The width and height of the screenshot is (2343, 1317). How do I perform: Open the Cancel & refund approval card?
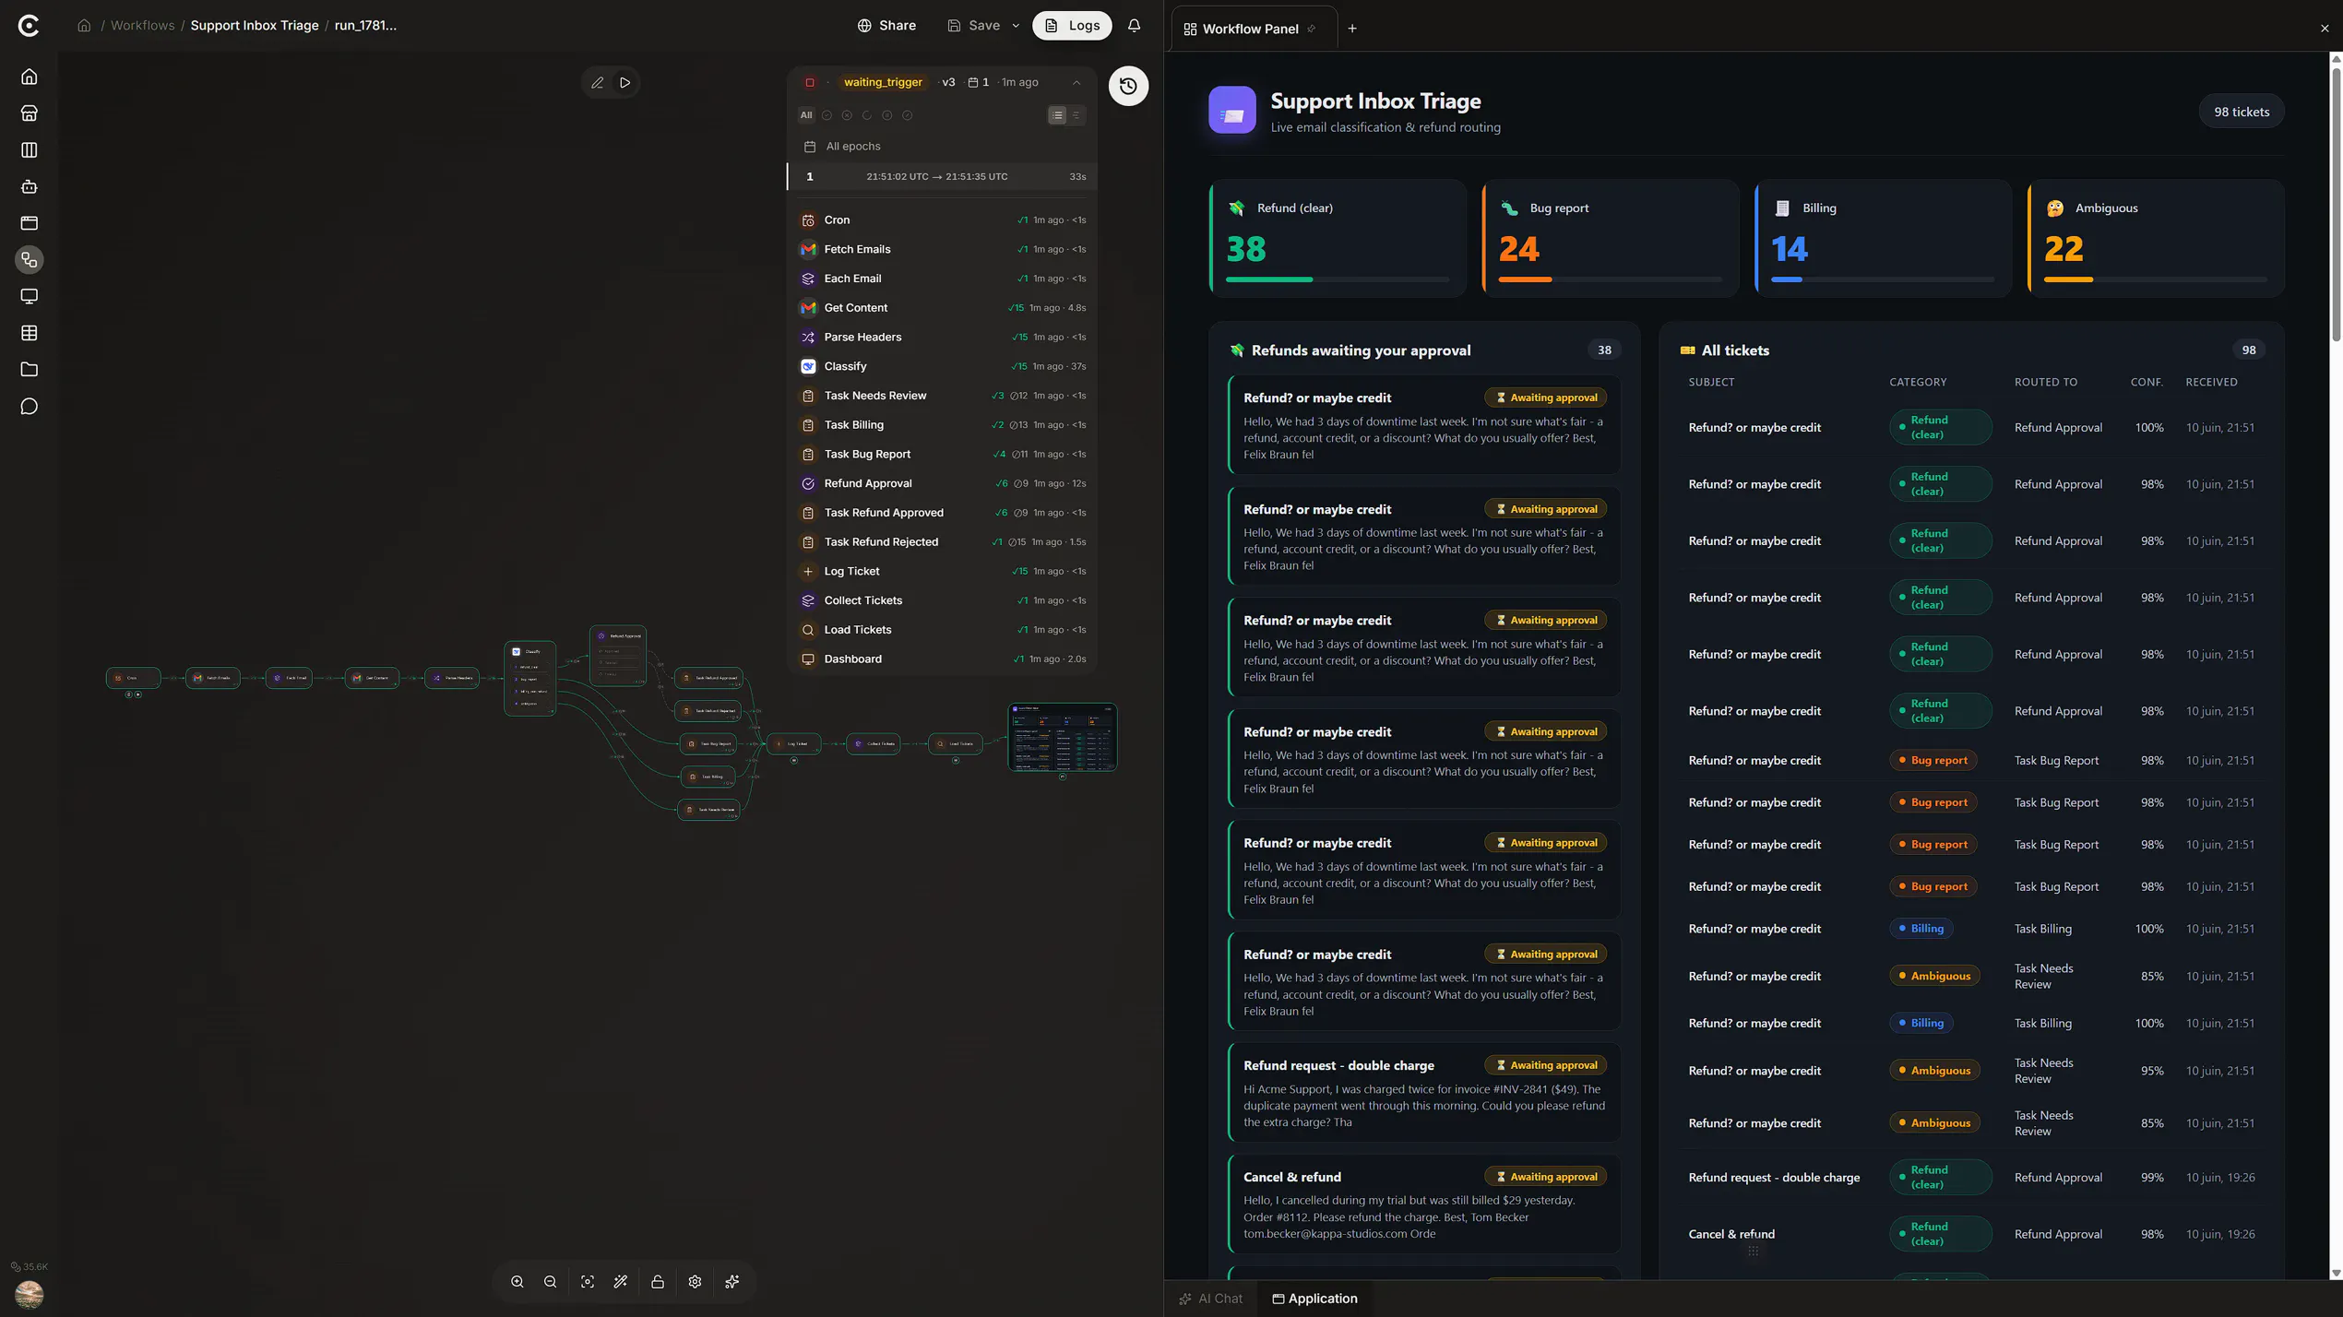click(x=1423, y=1204)
